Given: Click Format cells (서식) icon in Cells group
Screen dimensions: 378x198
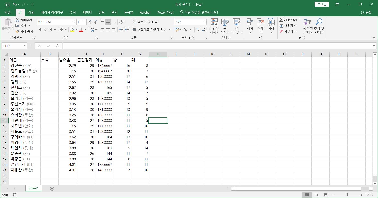Looking at the screenshot, I should tap(271, 22).
